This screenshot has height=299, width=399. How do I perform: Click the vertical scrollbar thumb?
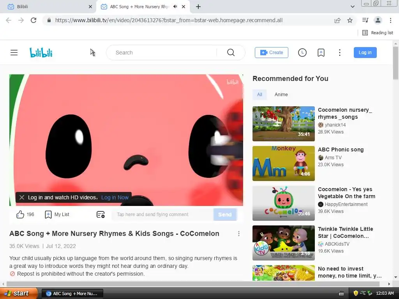395,63
